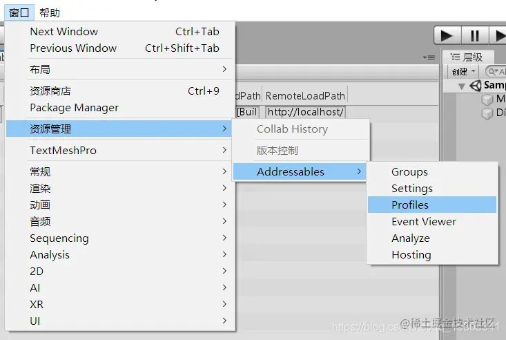Open Package Manager

click(x=120, y=108)
